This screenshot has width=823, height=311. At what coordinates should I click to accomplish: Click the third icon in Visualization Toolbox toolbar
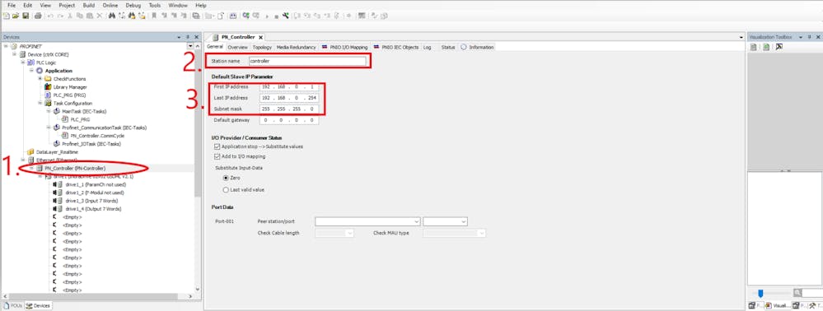tap(779, 47)
